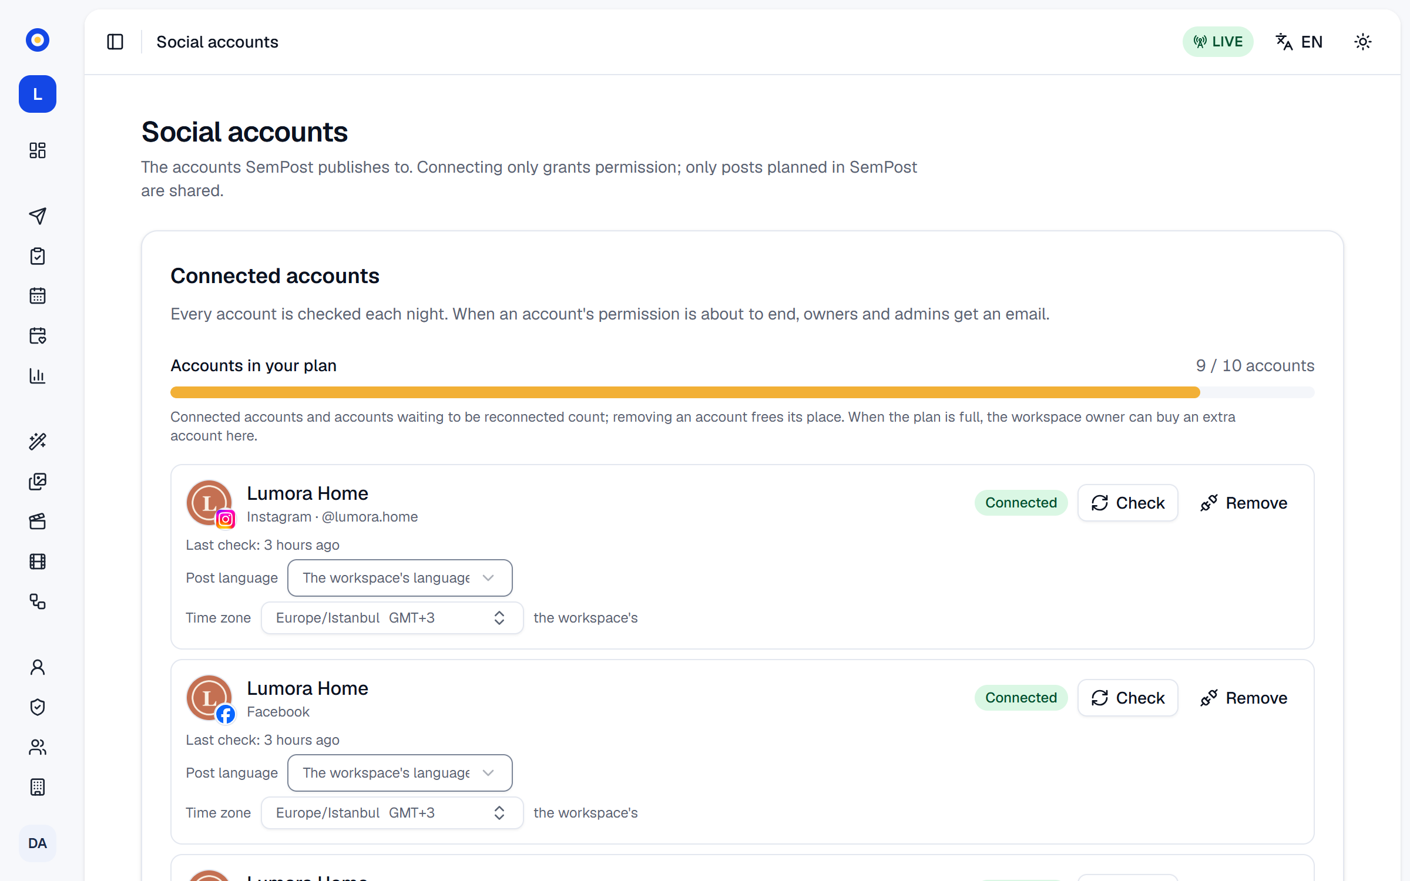The image size is (1410, 881).
Task: Open the L workspace switcher
Action: (x=38, y=94)
